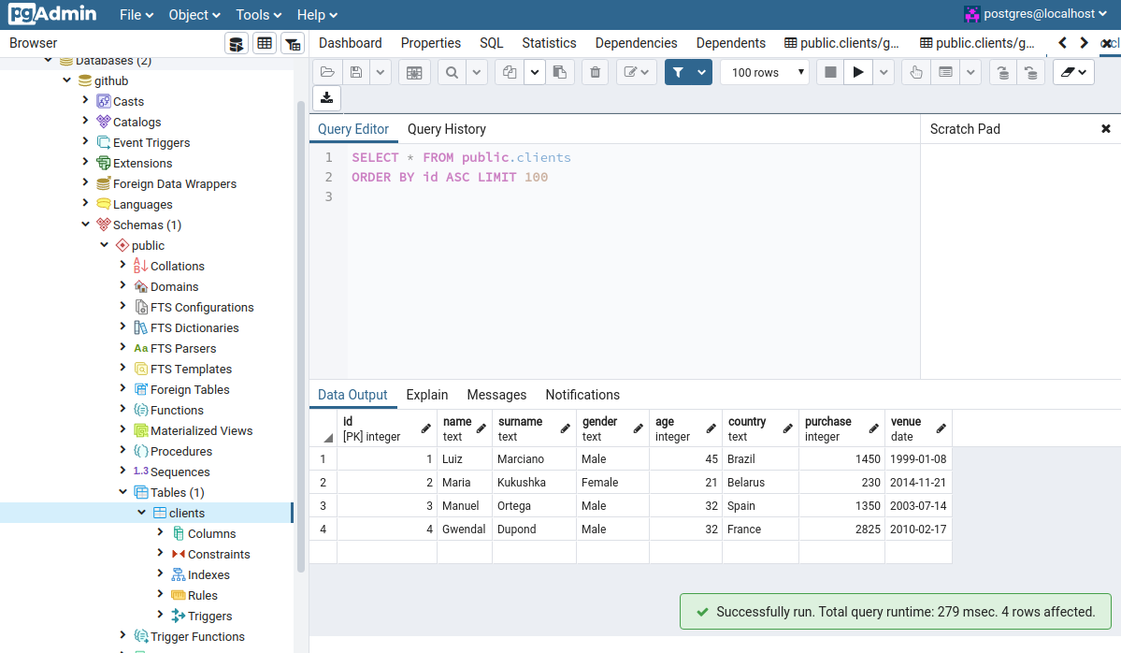Click Filtered Rows icon in Browser panel
1121x653 pixels.
click(x=293, y=44)
